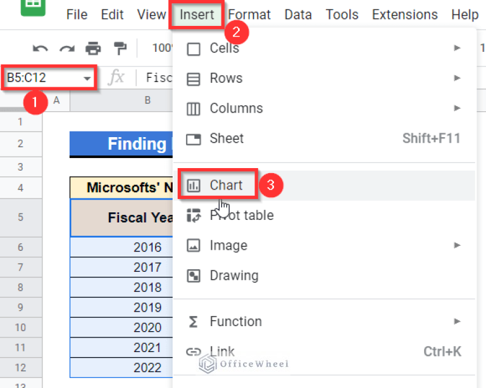Click the cell containing 2017
486x388 pixels.
point(121,267)
